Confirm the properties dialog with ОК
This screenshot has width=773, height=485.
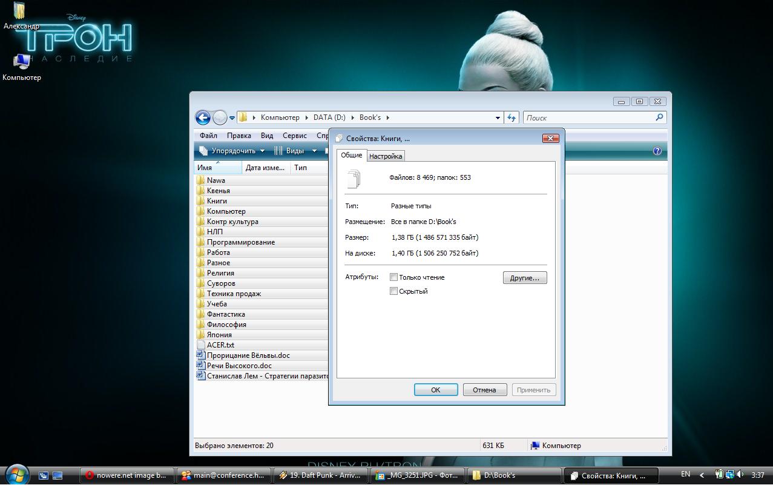point(436,390)
